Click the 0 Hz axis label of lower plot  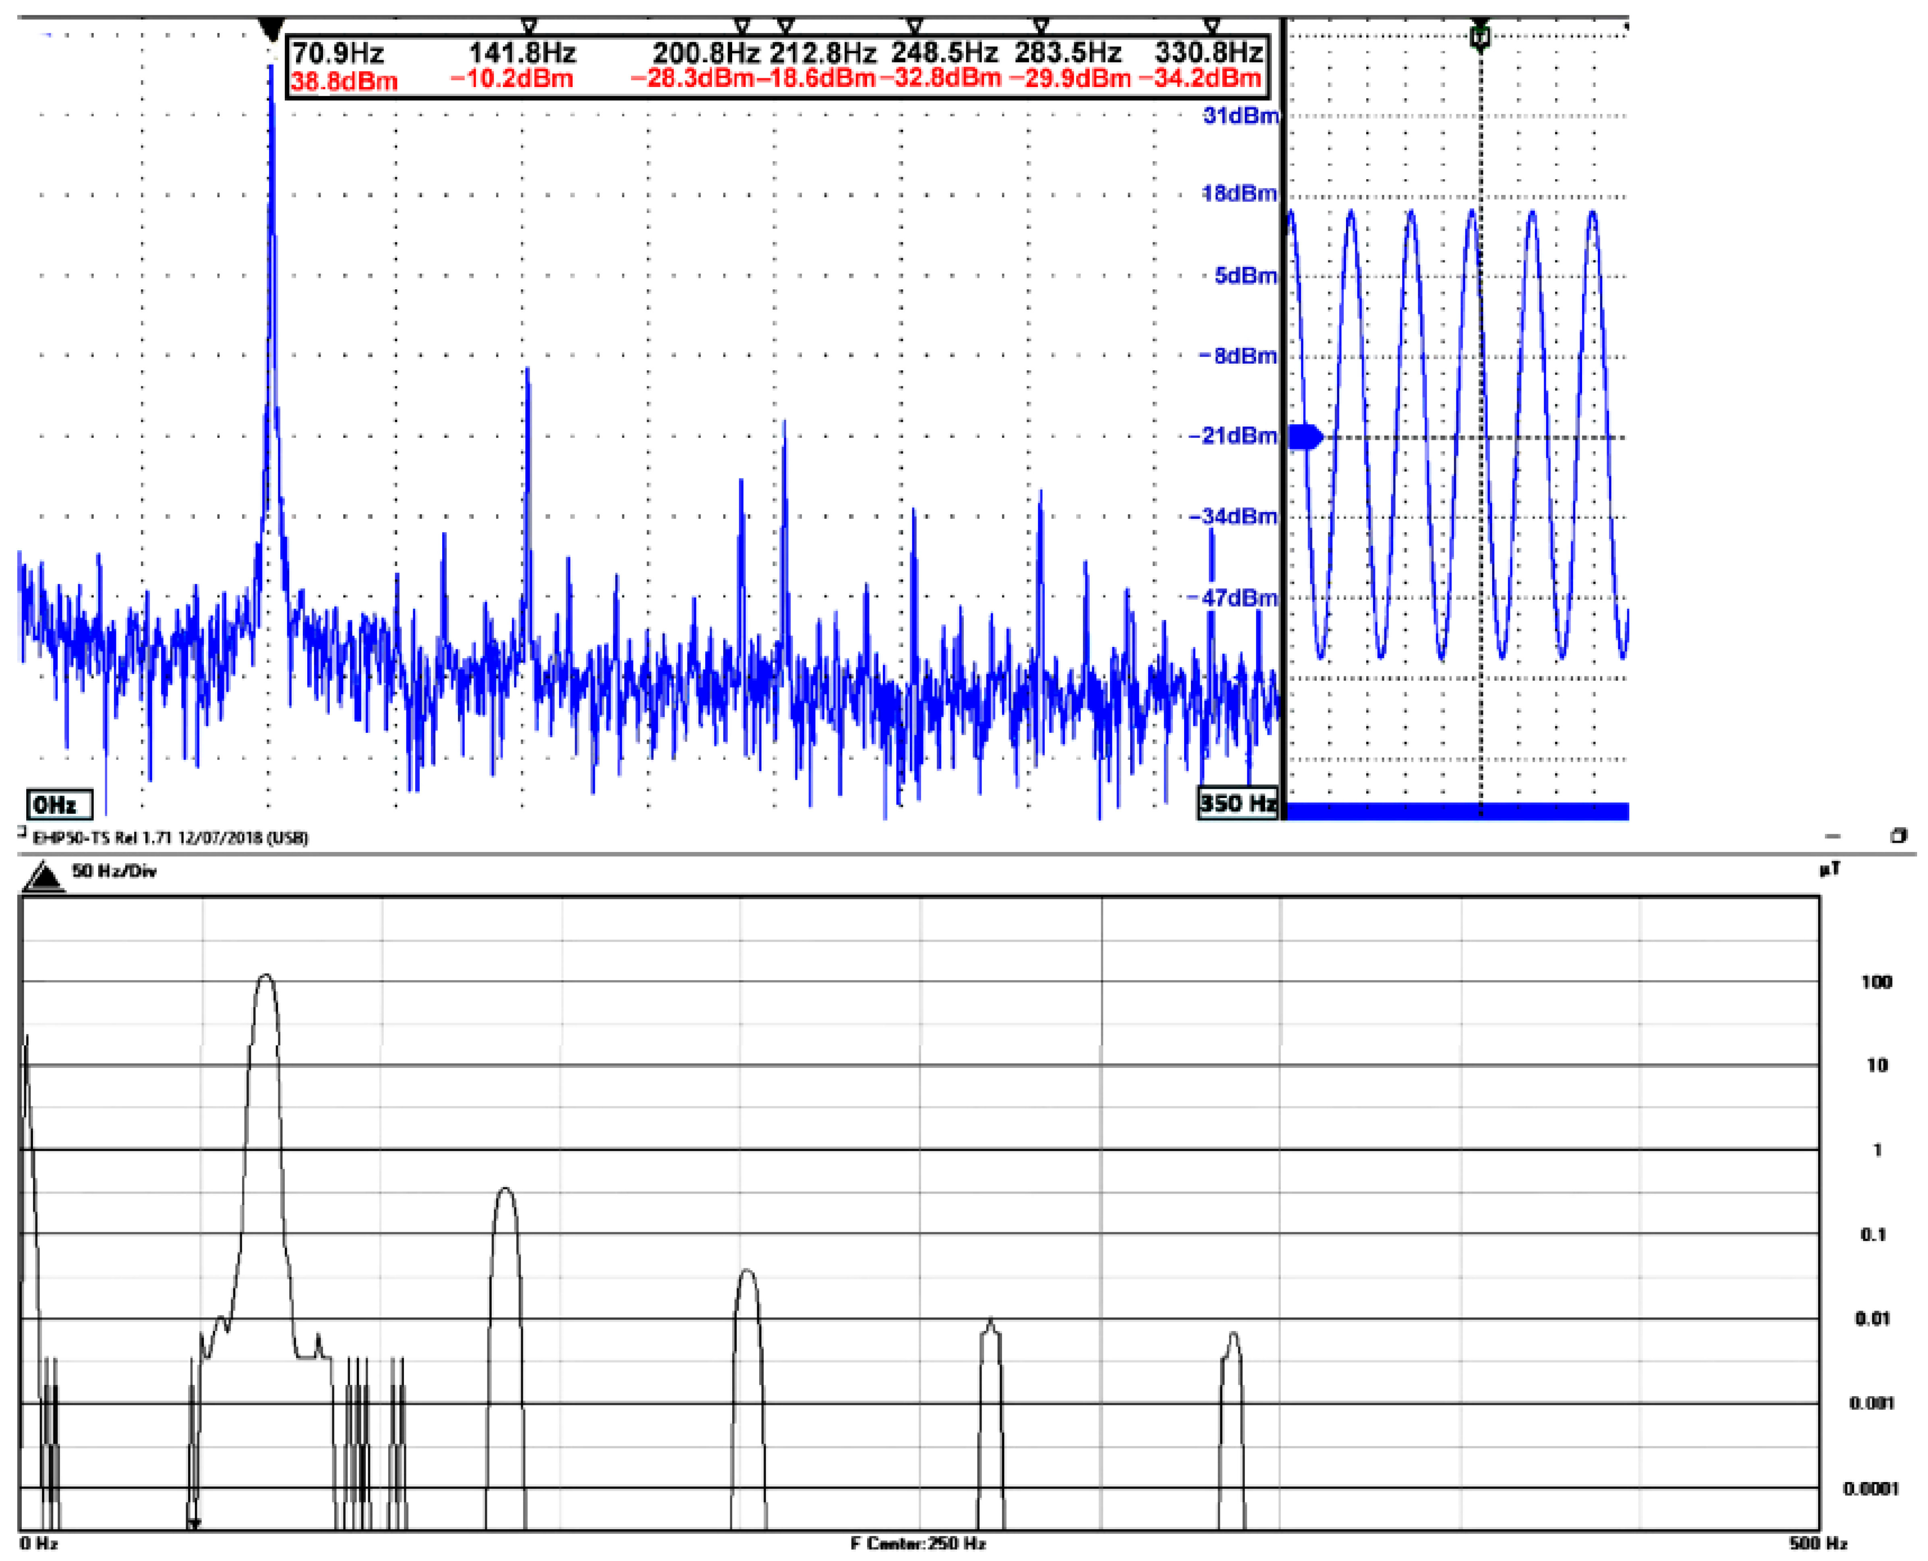pos(39,1544)
